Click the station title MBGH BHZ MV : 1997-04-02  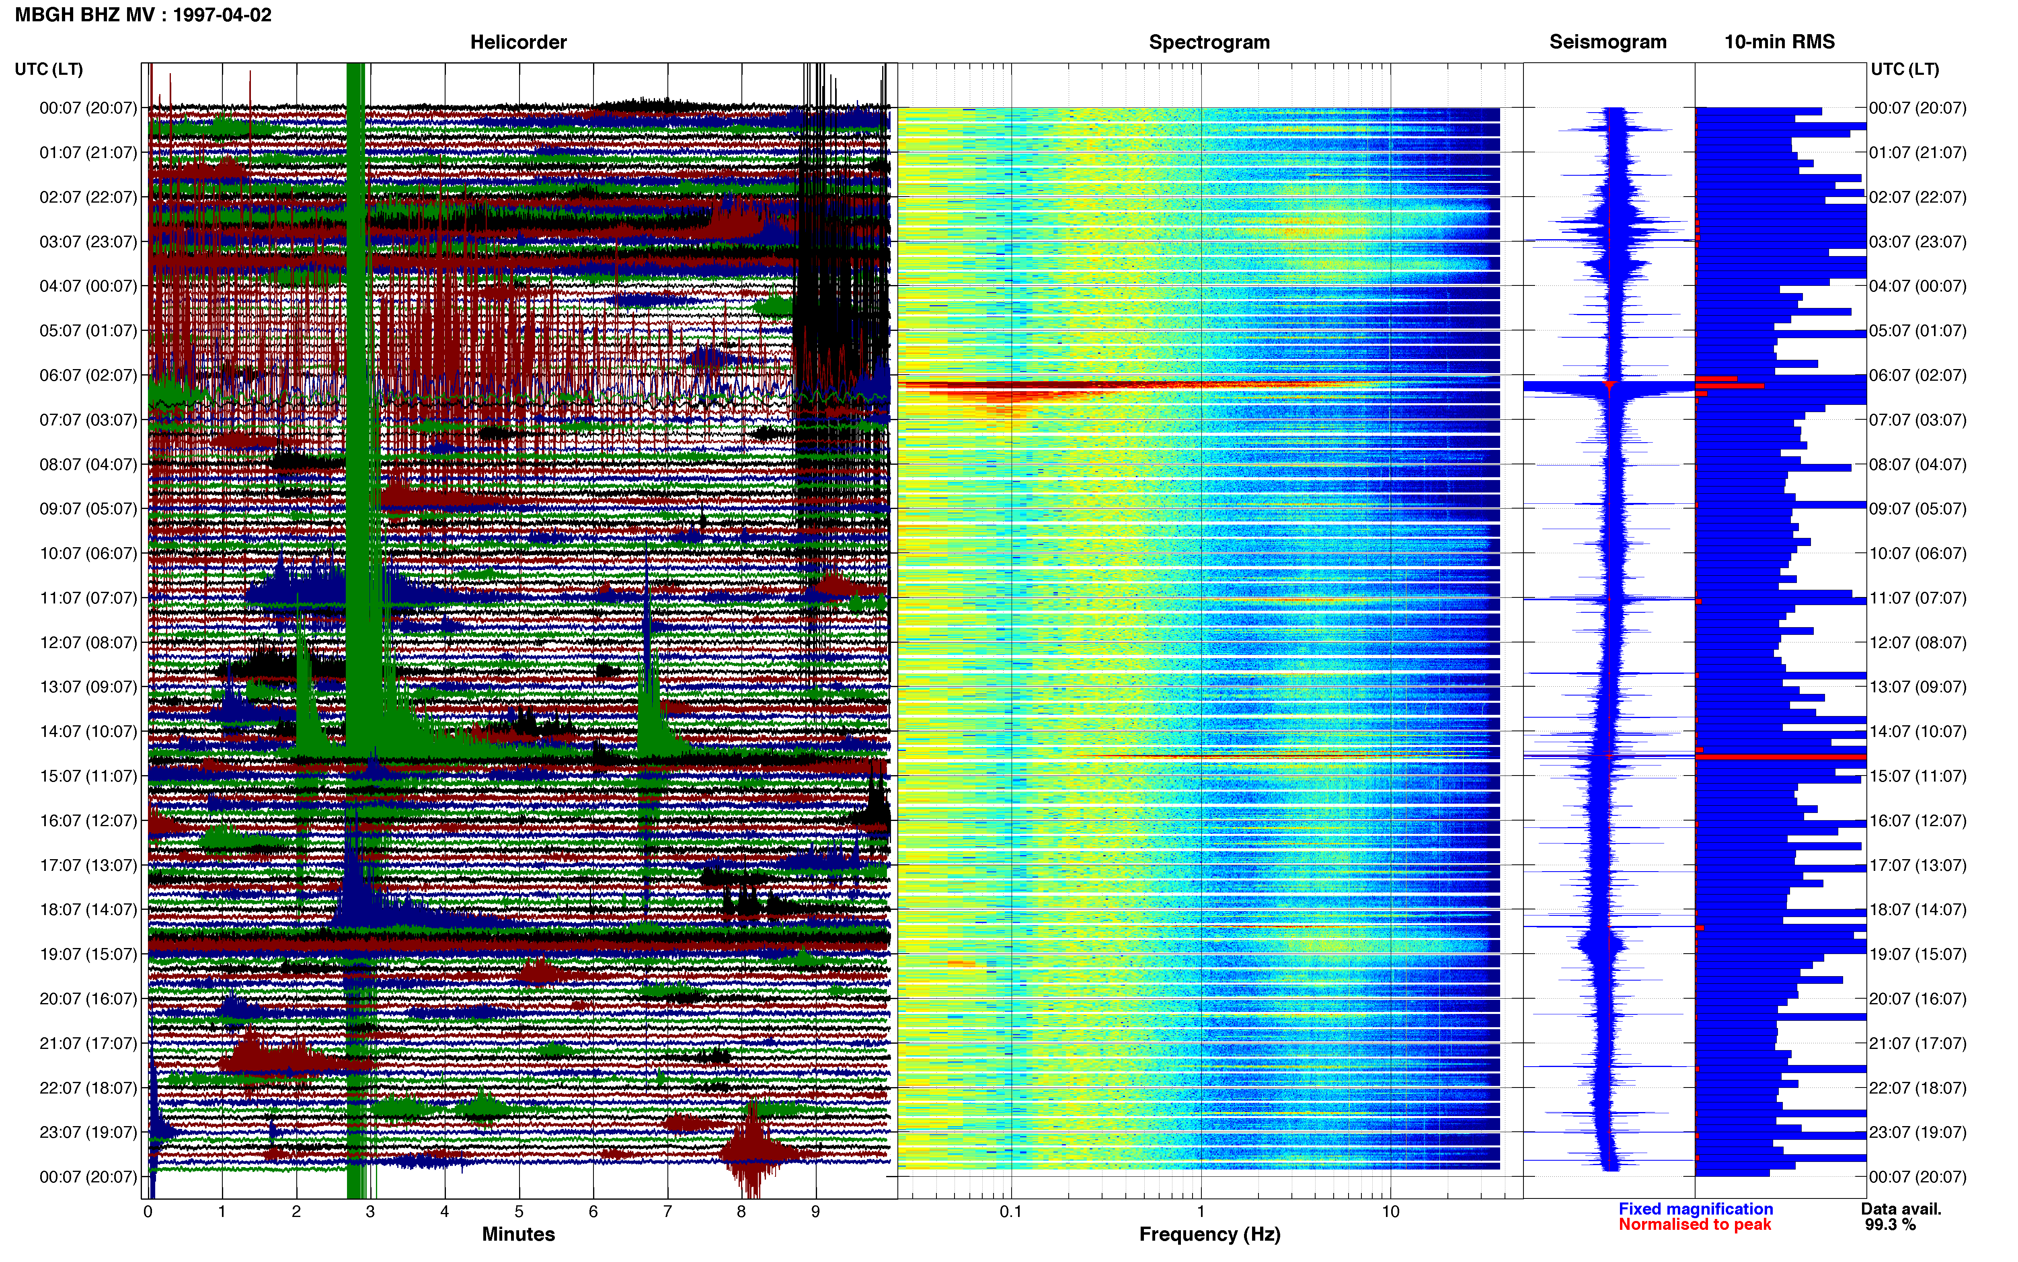pos(143,14)
